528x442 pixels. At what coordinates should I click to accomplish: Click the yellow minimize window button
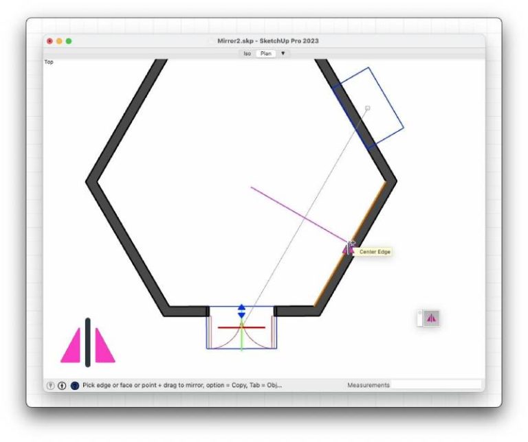click(59, 41)
